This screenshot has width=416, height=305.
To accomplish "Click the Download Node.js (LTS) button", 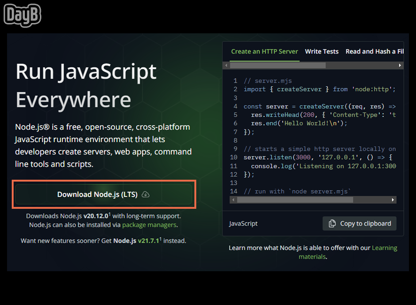I will [x=104, y=194].
